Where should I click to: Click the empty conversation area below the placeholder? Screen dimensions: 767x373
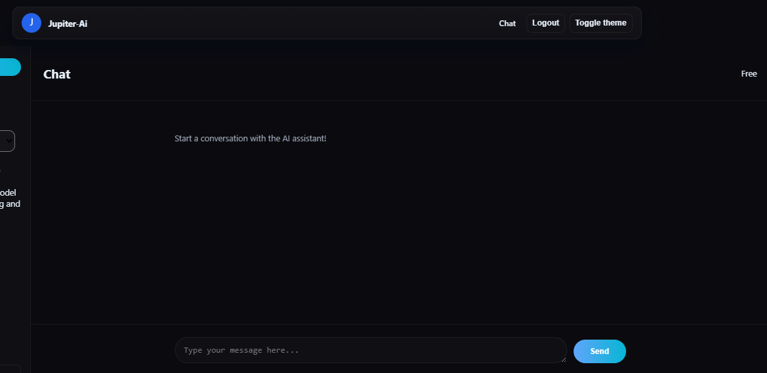(393, 236)
